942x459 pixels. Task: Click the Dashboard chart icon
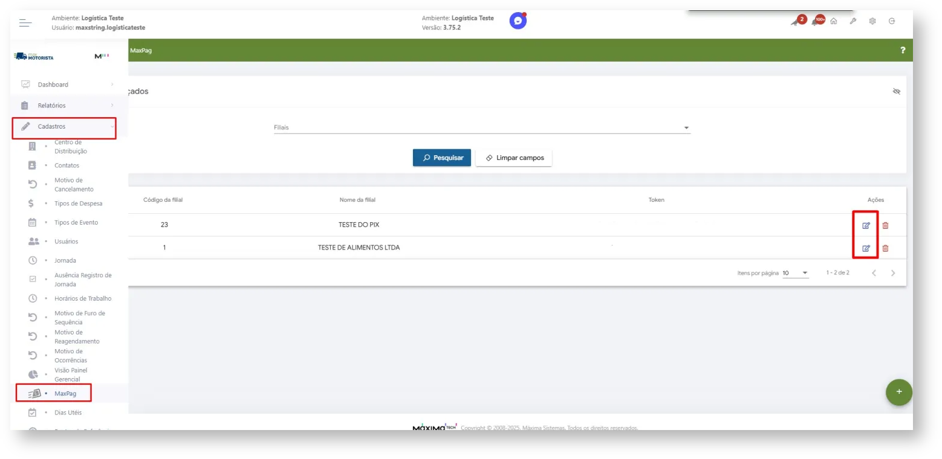[25, 85]
